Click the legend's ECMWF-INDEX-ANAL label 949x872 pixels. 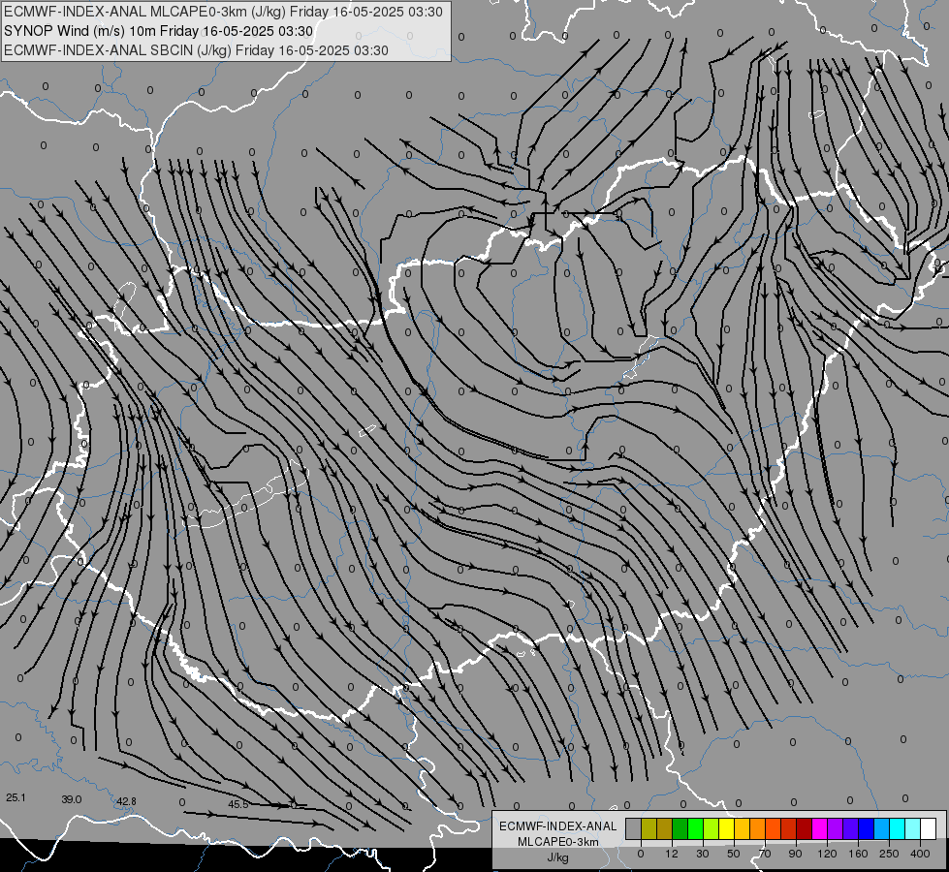point(557,826)
